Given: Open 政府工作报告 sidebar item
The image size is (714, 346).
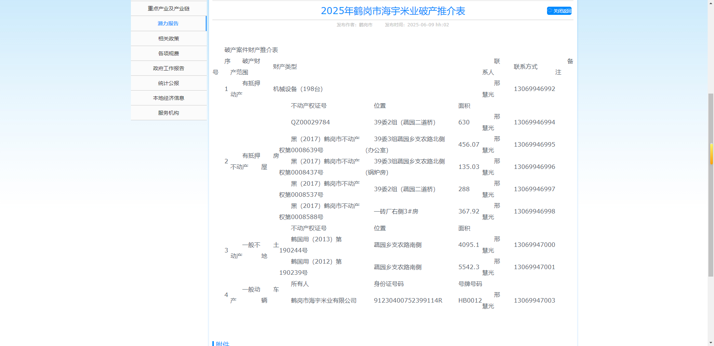Looking at the screenshot, I should (x=168, y=68).
